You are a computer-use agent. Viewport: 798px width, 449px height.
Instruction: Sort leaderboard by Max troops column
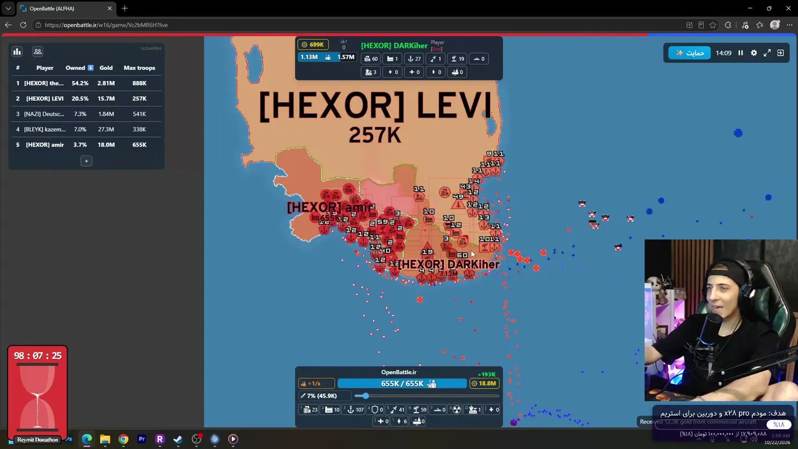[x=139, y=67]
